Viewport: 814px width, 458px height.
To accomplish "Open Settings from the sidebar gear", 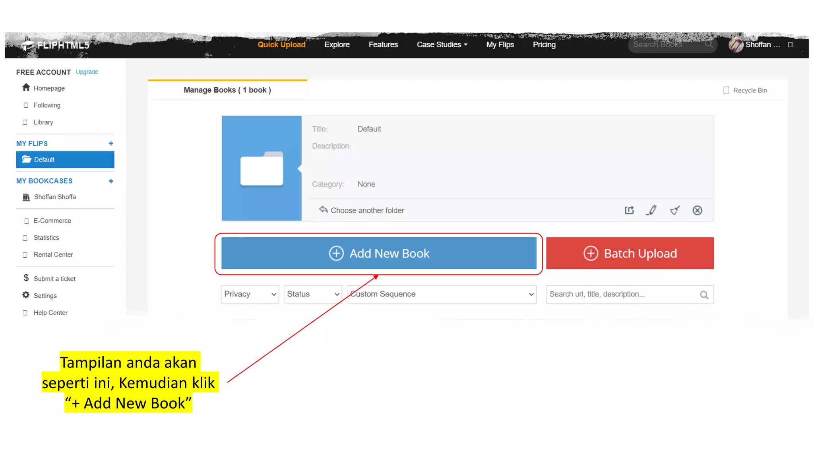I will coord(26,295).
